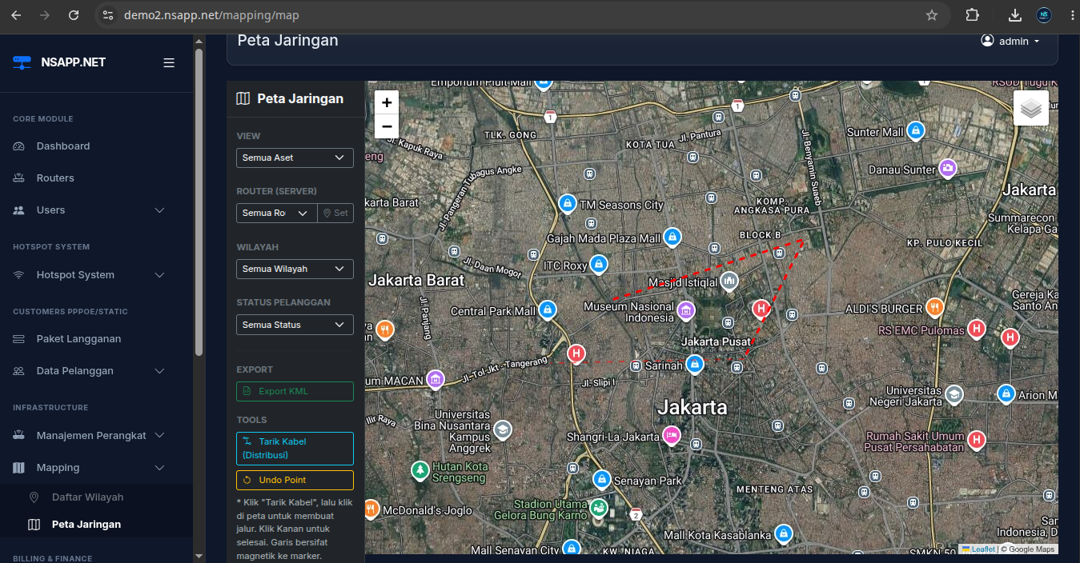This screenshot has width=1080, height=563.
Task: Click Mall Kota Kasablanka marker
Action: pos(785,533)
